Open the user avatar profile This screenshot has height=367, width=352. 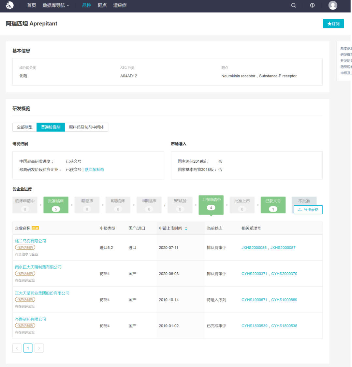333,5
